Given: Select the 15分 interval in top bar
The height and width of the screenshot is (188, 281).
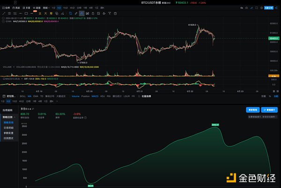Looking at the screenshot, I should (x=66, y=8).
